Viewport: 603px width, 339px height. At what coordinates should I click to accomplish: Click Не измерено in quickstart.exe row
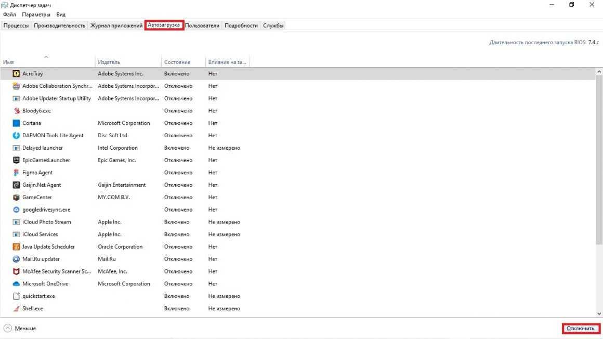coord(224,296)
